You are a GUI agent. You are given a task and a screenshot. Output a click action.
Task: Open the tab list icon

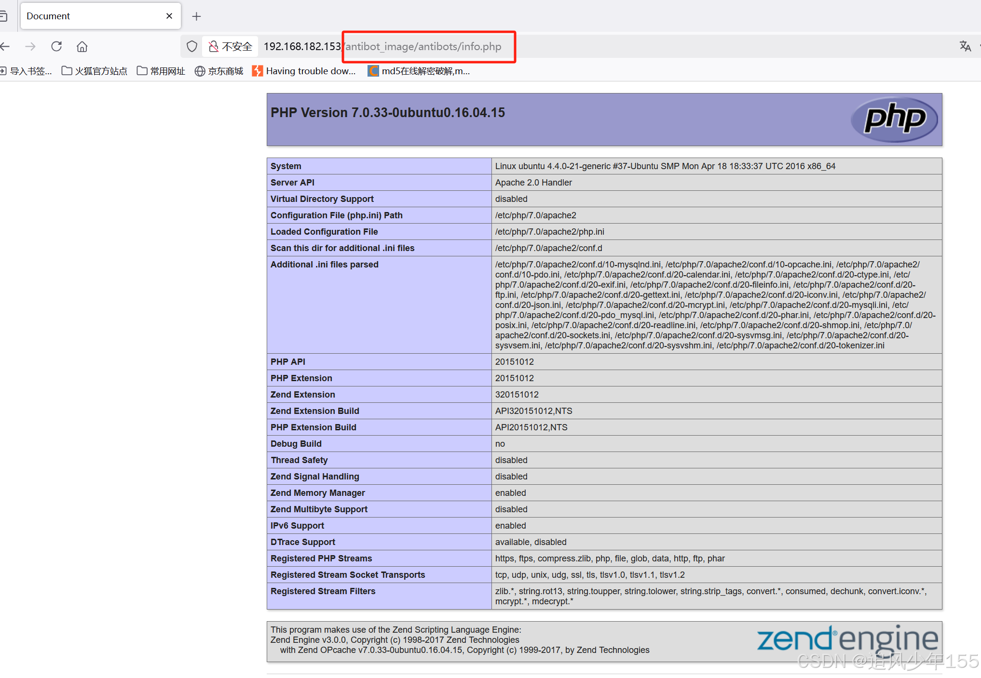3,16
